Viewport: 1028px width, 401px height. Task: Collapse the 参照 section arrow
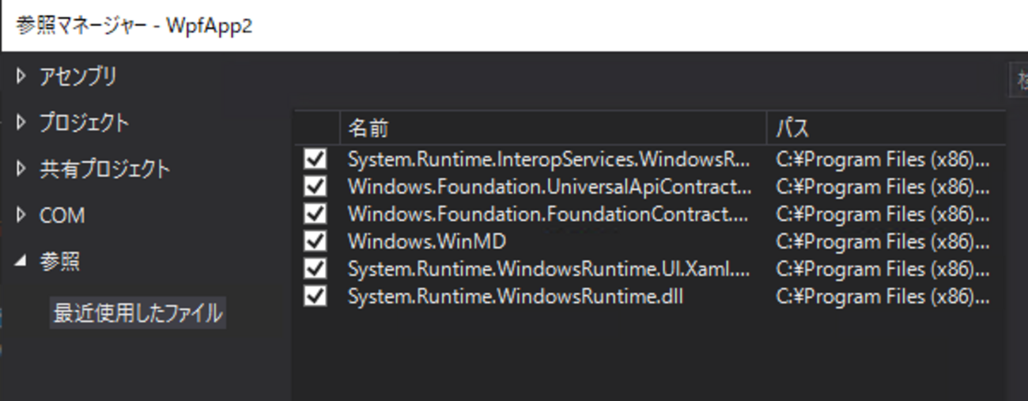(21, 261)
